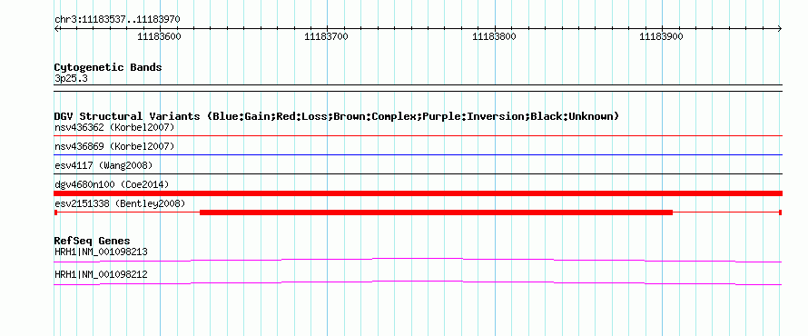This screenshot has height=336, width=808.
Task: Click right end cap of esv2151338 feature
Action: click(781, 212)
